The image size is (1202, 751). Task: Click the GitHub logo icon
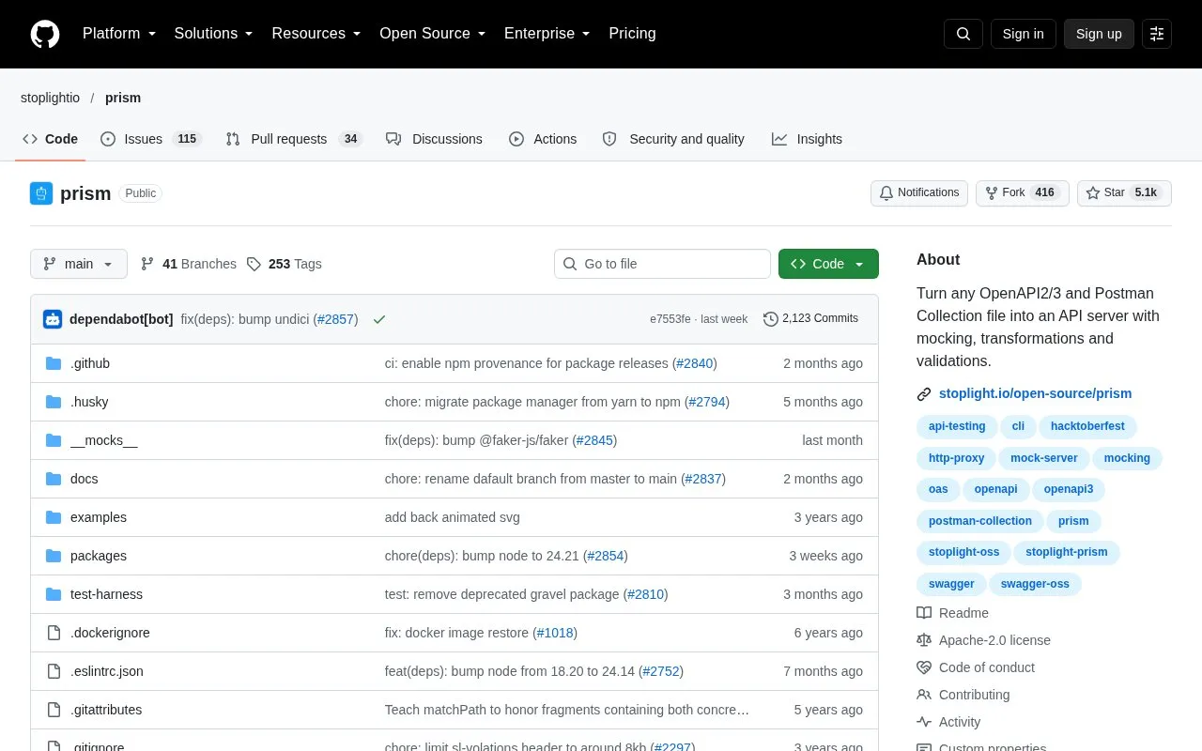(x=45, y=34)
